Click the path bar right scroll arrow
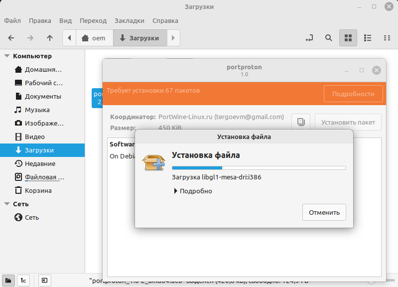 pyautogui.click(x=173, y=38)
